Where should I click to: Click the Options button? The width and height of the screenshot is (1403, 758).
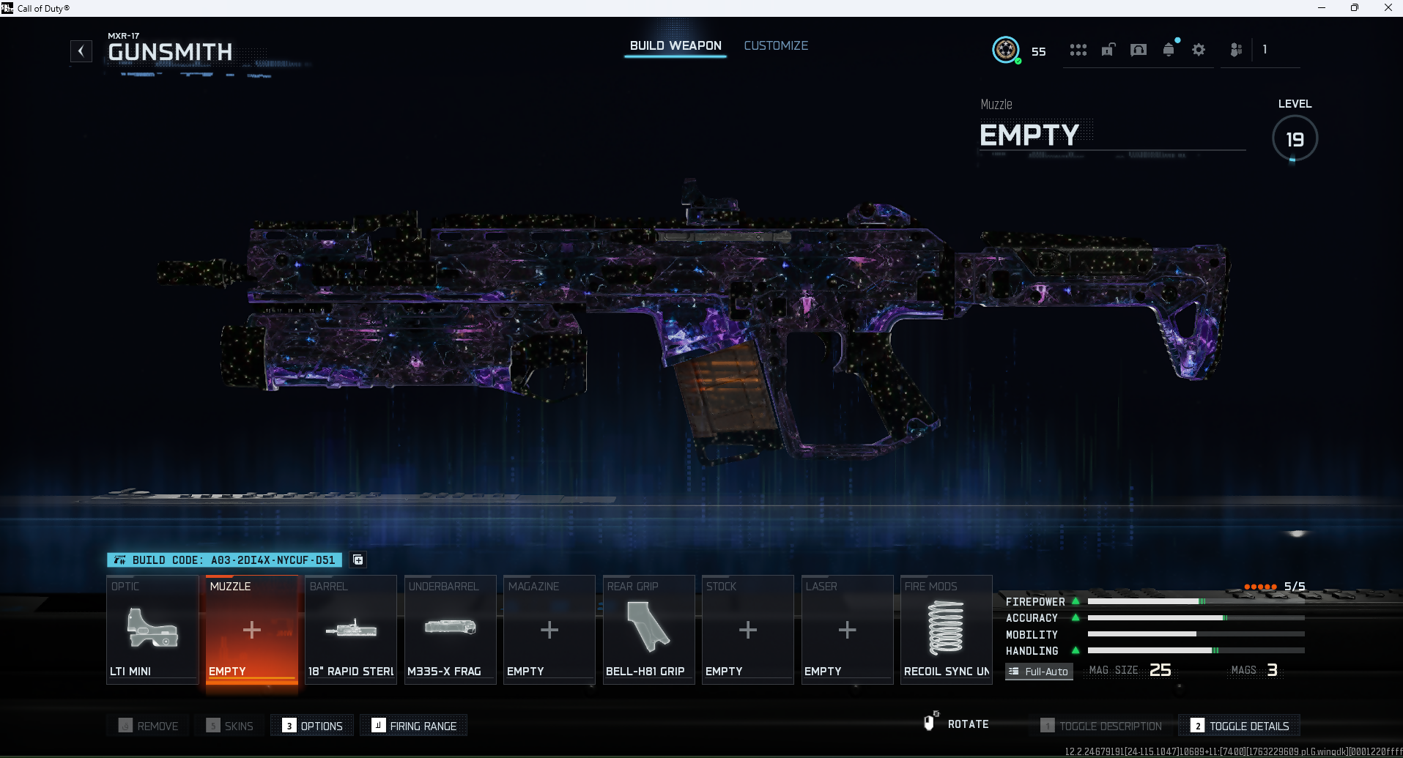312,726
